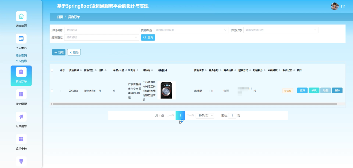Sort by 货物状态 column arrows
Viewport: 353px width, 168px height.
[x=206, y=70]
